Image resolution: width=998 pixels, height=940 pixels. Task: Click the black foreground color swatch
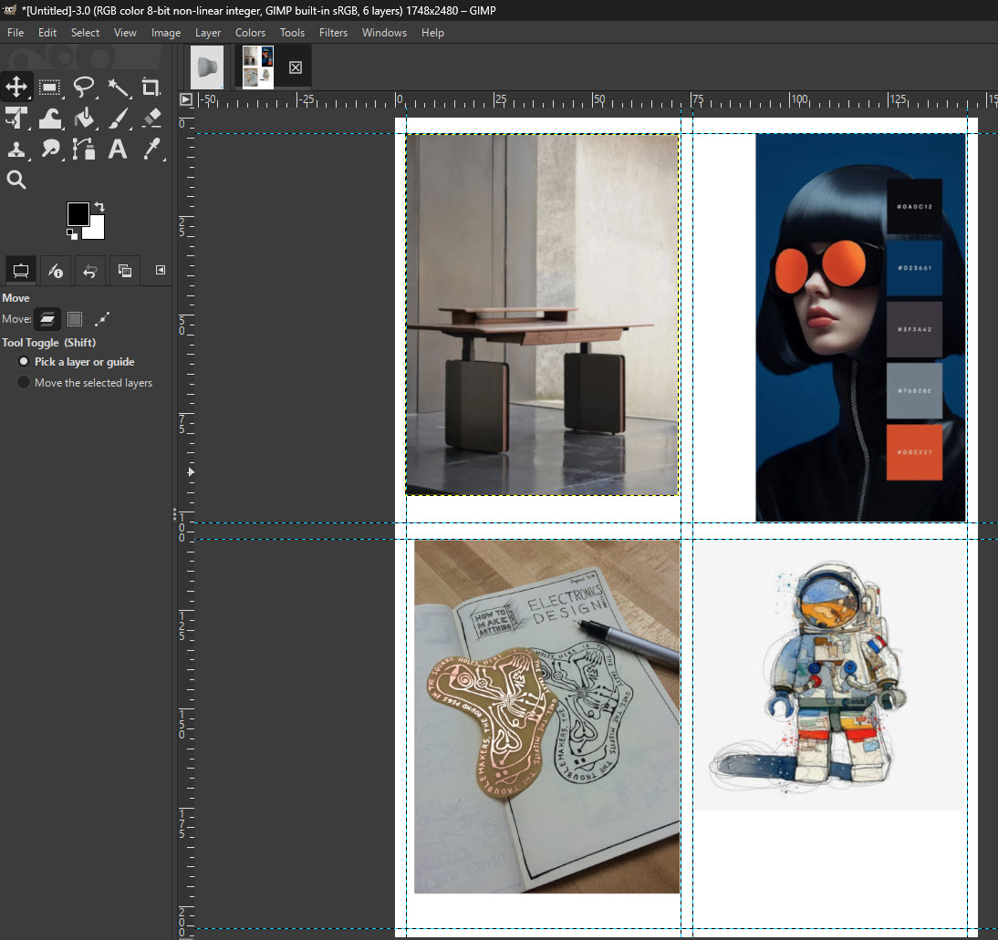[x=78, y=214]
